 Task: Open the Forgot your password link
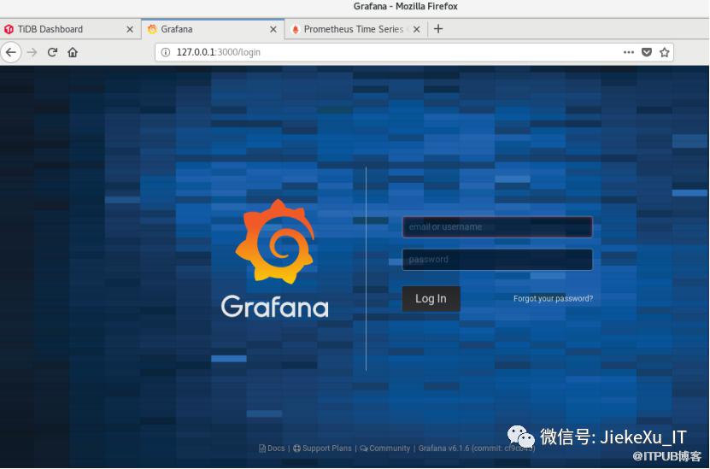coord(553,299)
